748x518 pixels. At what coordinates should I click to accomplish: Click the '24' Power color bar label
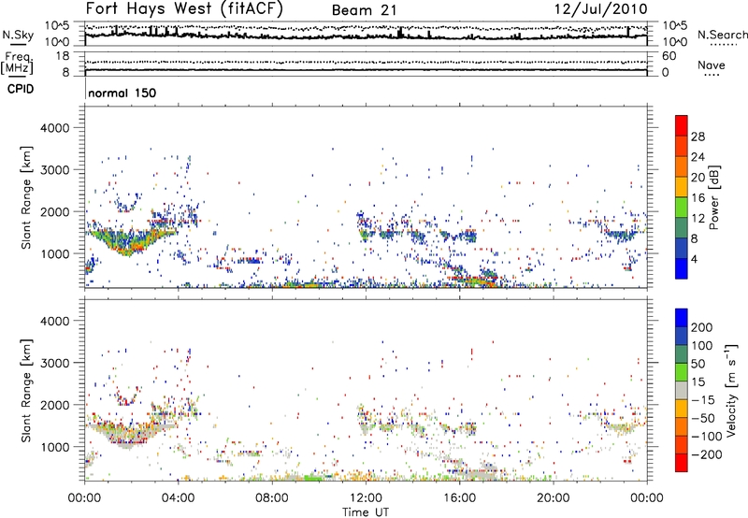(698, 157)
